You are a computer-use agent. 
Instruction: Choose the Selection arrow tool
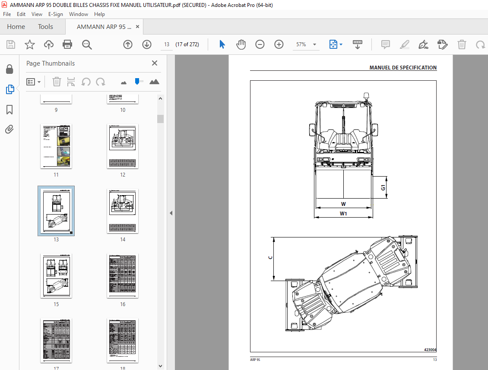222,44
